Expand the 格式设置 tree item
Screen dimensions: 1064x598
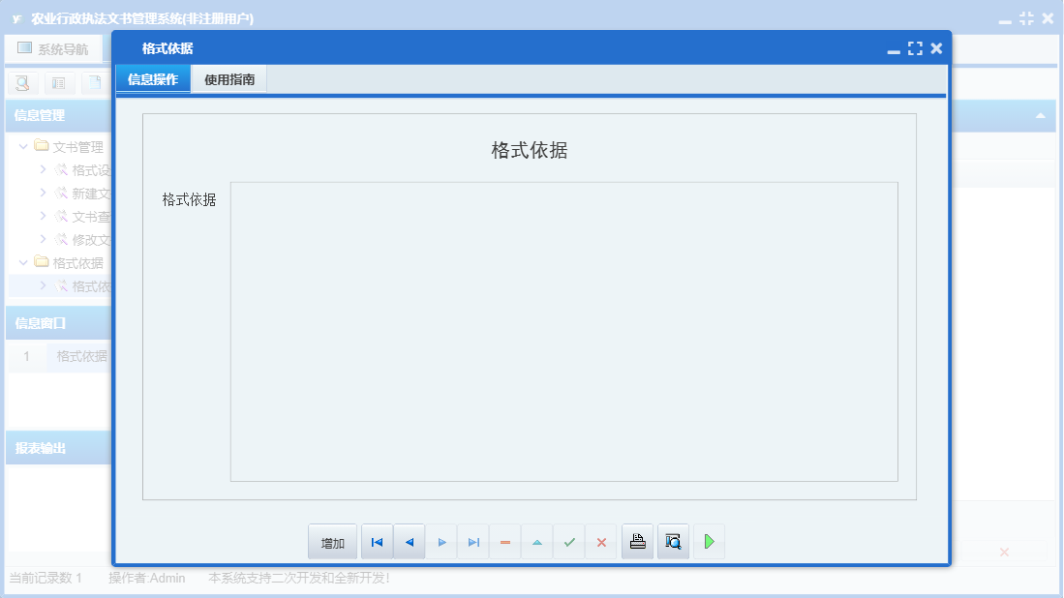[x=42, y=169]
